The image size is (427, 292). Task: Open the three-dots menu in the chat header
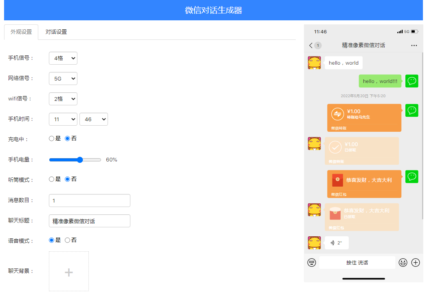414,45
